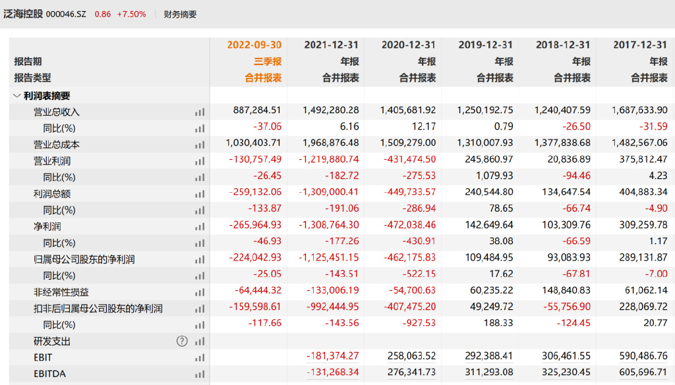
Task: Click the cell value 1,687,633.90
Action: point(639,110)
